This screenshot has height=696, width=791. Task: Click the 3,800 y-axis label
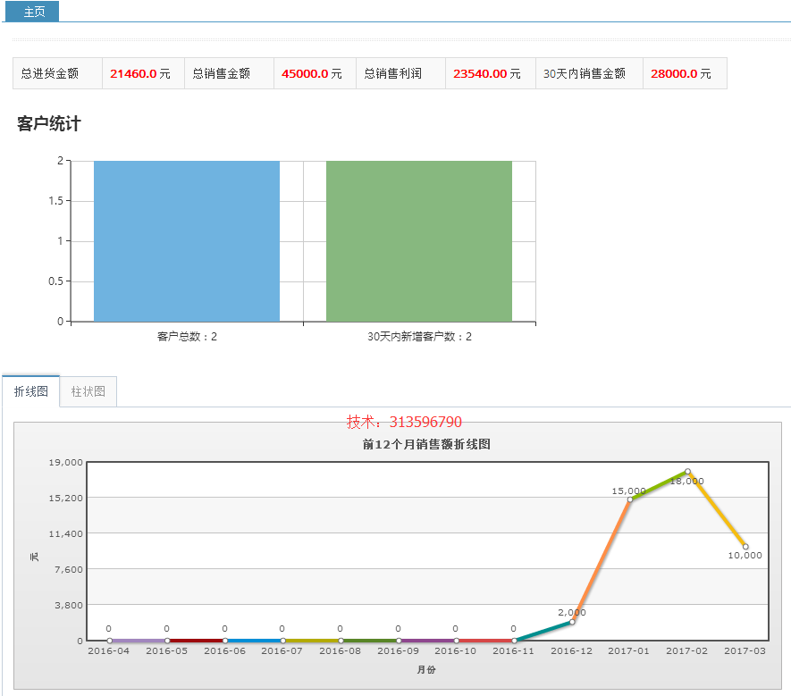pos(69,606)
